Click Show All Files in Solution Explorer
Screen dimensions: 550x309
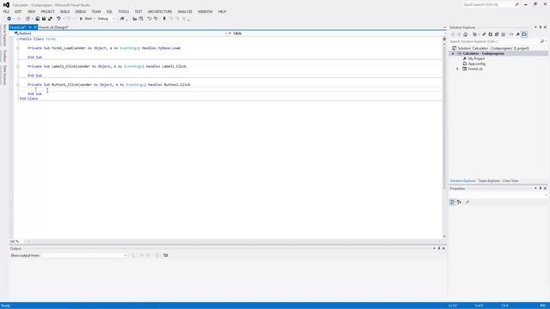(x=504, y=34)
